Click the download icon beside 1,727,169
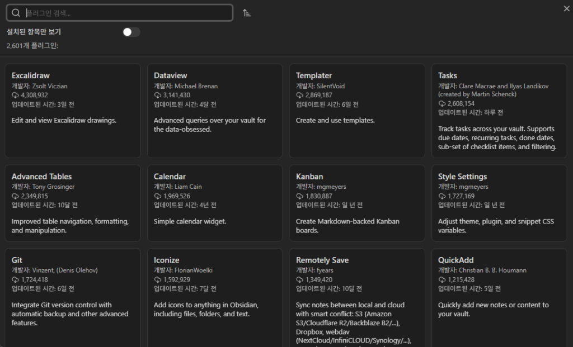Screen dimensions: 573x347 click(x=442, y=196)
